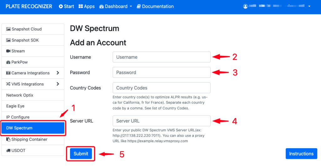Expand the VMS Integrations chevron
This screenshot has height=167, width=321.
58,84
